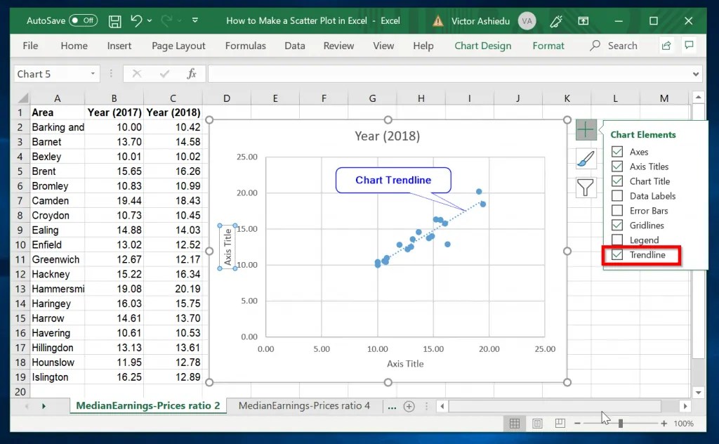Screen dimensions: 719x444
Task: Add a new sheet with plus icon
Action: 409,406
